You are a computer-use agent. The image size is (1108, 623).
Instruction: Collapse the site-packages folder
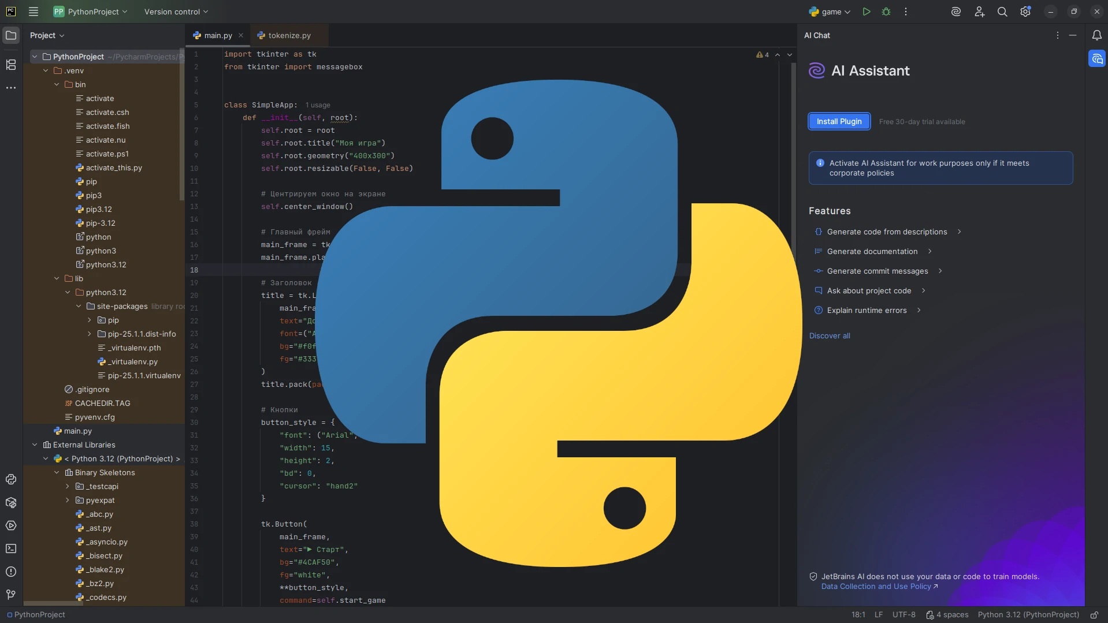tap(78, 307)
